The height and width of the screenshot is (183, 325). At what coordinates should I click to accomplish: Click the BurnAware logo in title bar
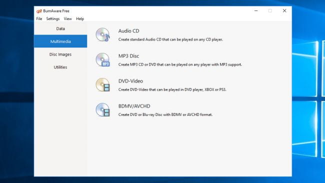click(x=39, y=11)
